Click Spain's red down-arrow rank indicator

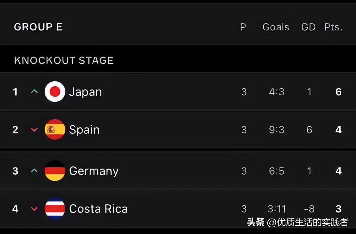pos(34,130)
